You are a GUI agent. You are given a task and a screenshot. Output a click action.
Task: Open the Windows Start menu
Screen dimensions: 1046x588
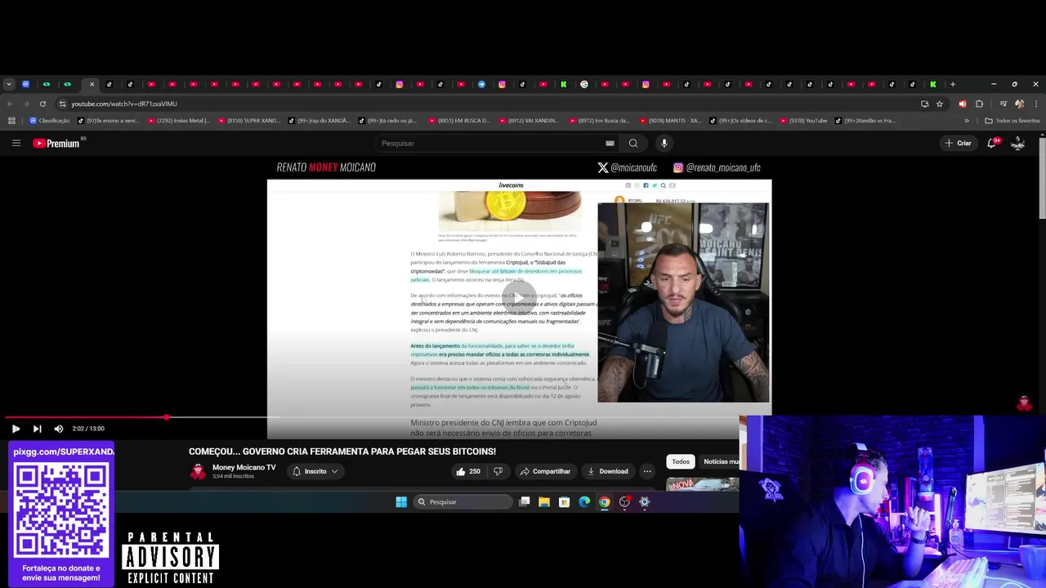coord(401,502)
